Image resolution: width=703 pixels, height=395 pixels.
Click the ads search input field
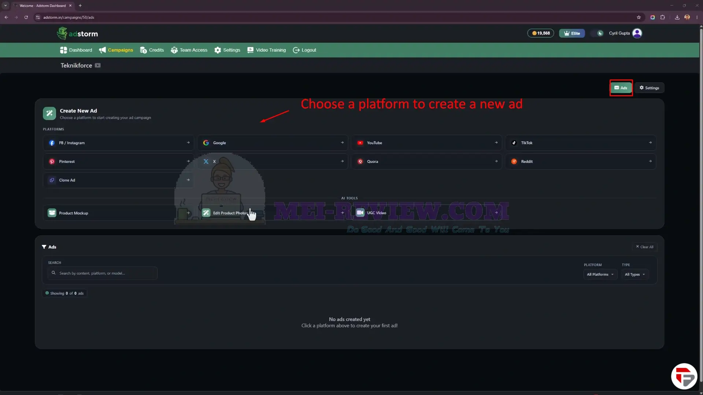103,273
